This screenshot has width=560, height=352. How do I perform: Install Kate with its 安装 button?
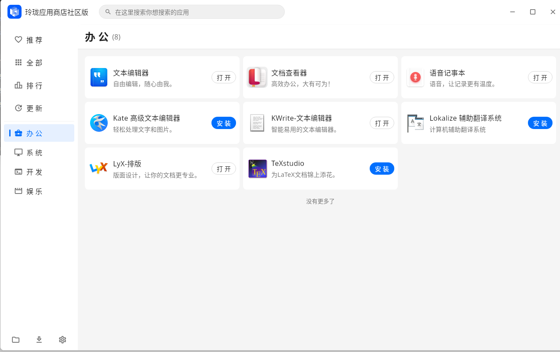point(224,123)
